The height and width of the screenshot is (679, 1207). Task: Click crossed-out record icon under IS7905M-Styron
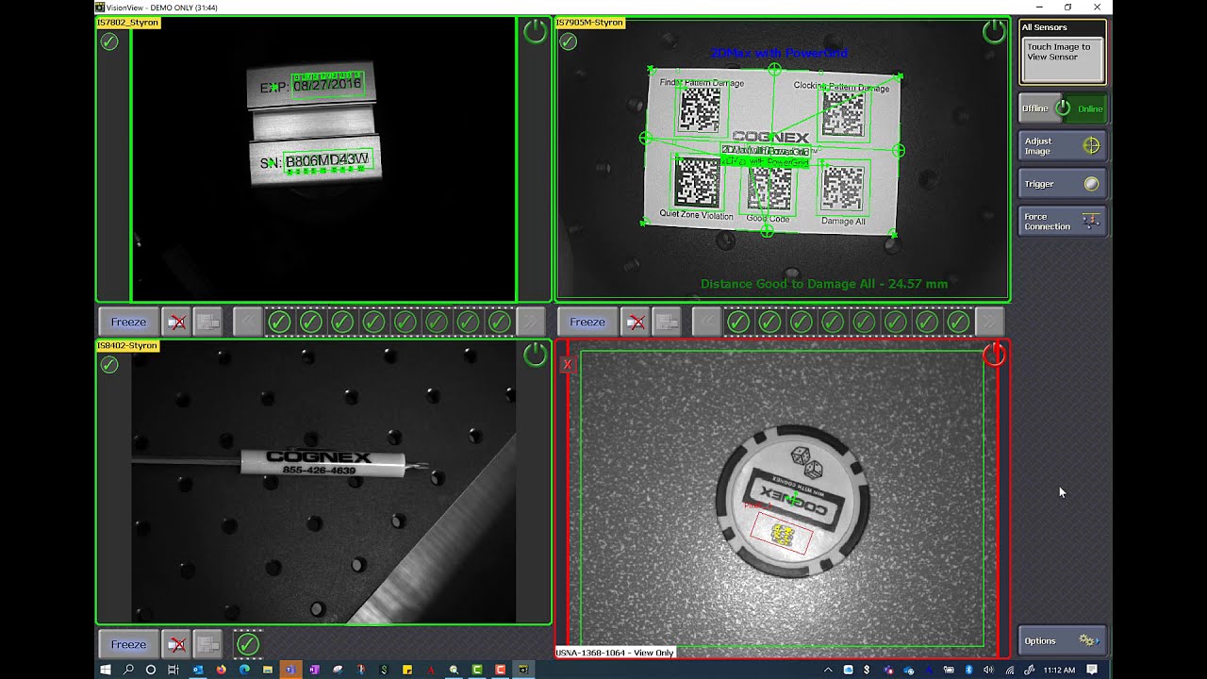click(636, 322)
